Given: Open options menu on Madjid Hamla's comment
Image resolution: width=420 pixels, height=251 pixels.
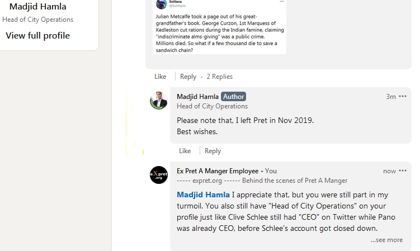Looking at the screenshot, I should [403, 97].
